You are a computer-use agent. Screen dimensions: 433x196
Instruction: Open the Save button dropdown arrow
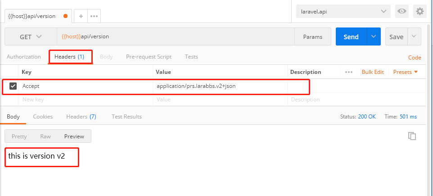(x=414, y=37)
